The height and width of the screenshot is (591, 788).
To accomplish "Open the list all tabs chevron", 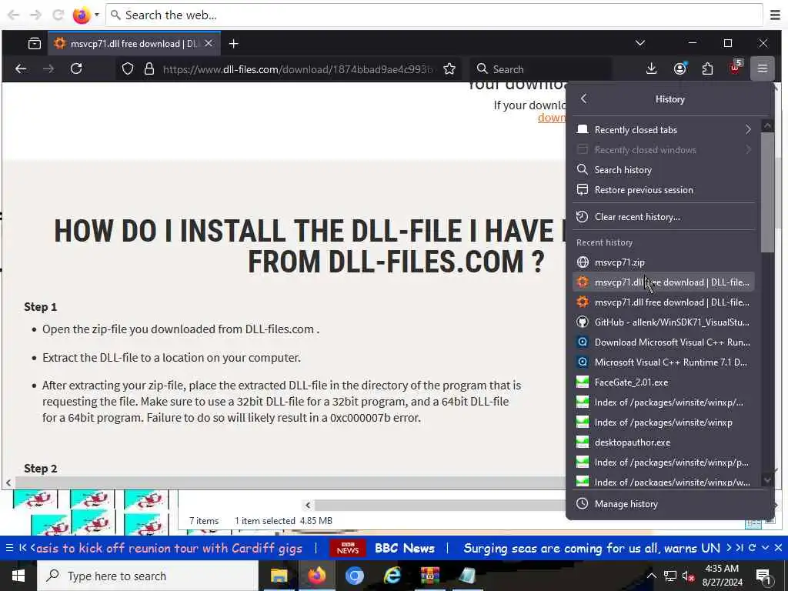I will [639, 43].
